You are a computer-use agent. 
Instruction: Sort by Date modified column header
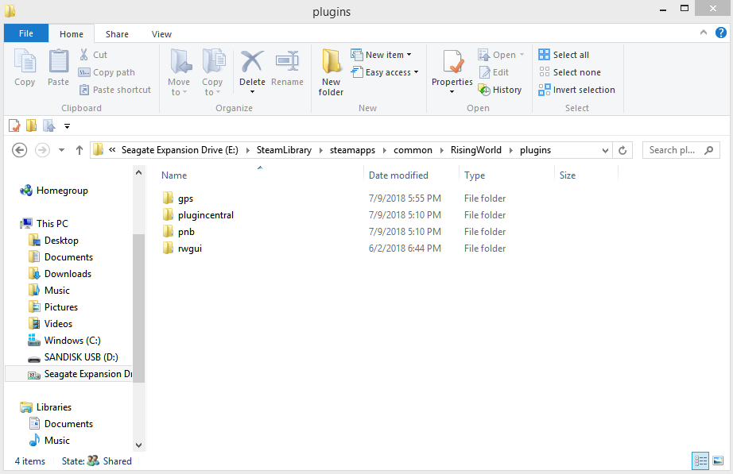(x=398, y=175)
